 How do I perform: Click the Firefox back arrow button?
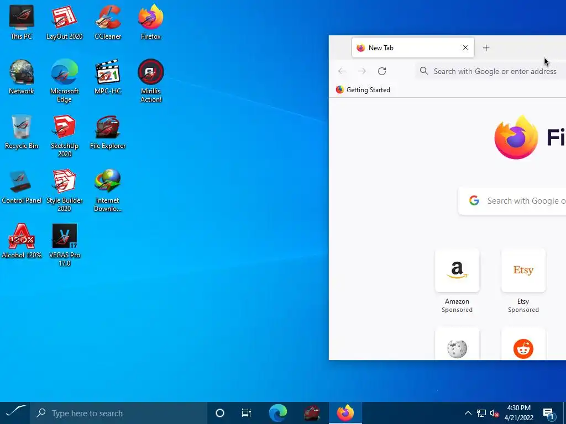[342, 71]
